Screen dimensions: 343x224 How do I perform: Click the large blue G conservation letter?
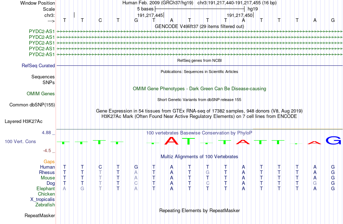(333, 140)
